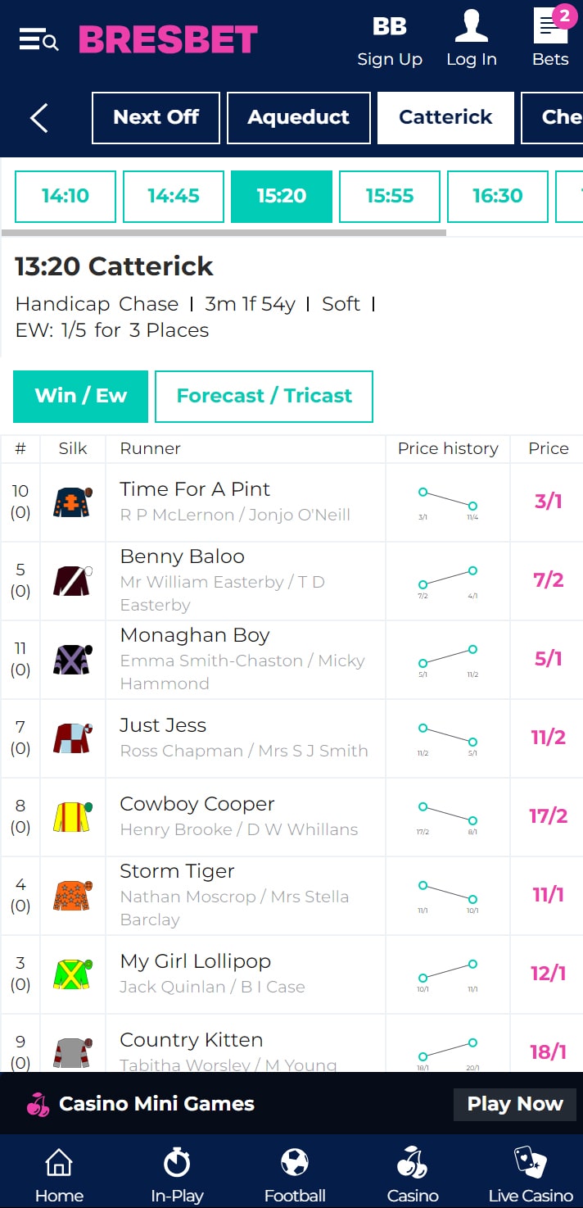The width and height of the screenshot is (583, 1208).
Task: Click the 3/1 price for Time For A Pint
Action: pos(548,502)
